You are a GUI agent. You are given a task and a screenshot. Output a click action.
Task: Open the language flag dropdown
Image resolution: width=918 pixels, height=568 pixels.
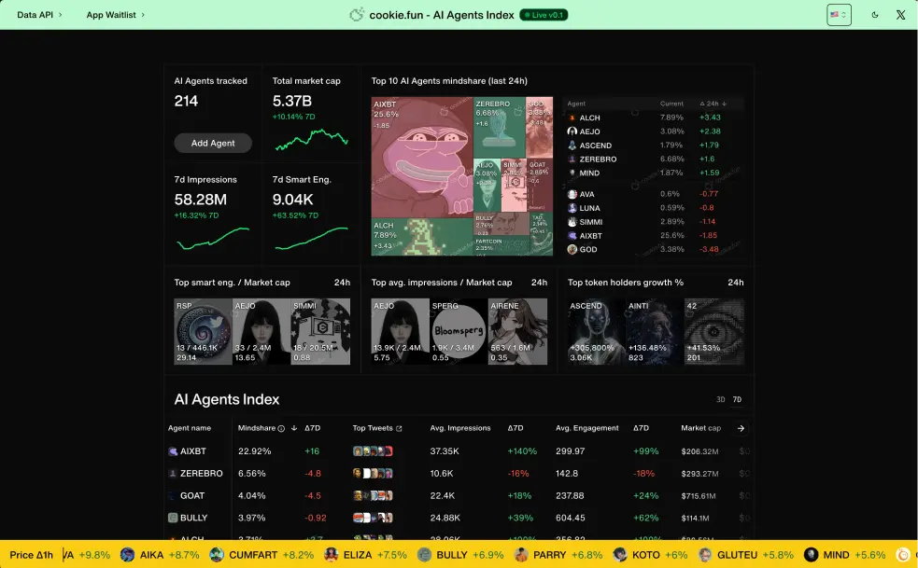839,15
